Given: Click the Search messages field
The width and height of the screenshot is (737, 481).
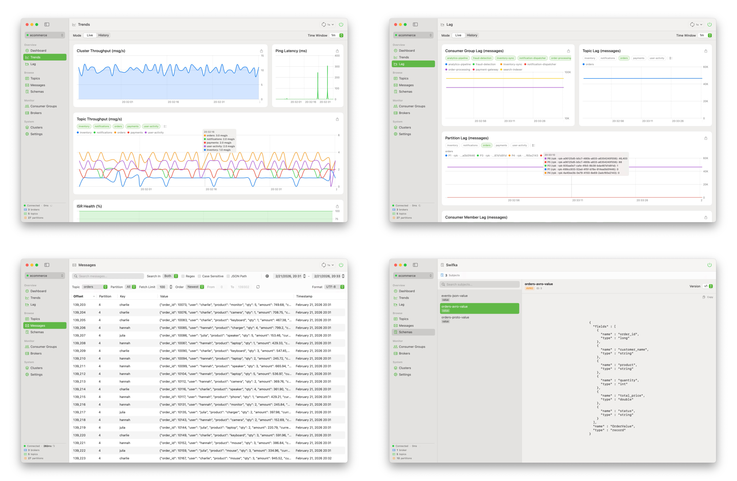Looking at the screenshot, I should tap(108, 276).
